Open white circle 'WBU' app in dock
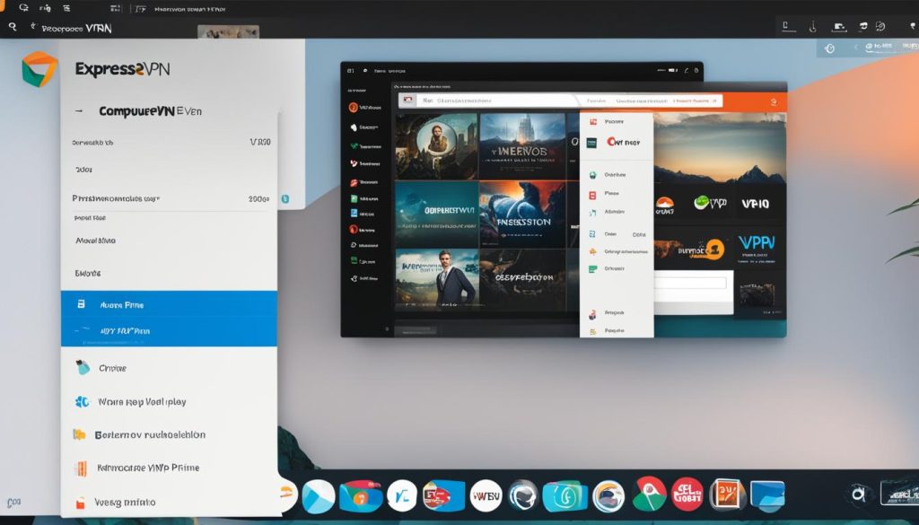 pyautogui.click(x=486, y=495)
